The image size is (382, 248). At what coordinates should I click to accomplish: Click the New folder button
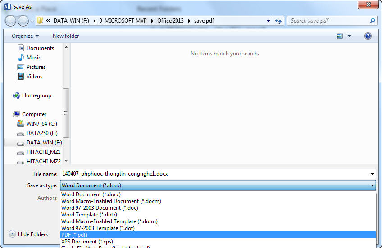point(66,36)
